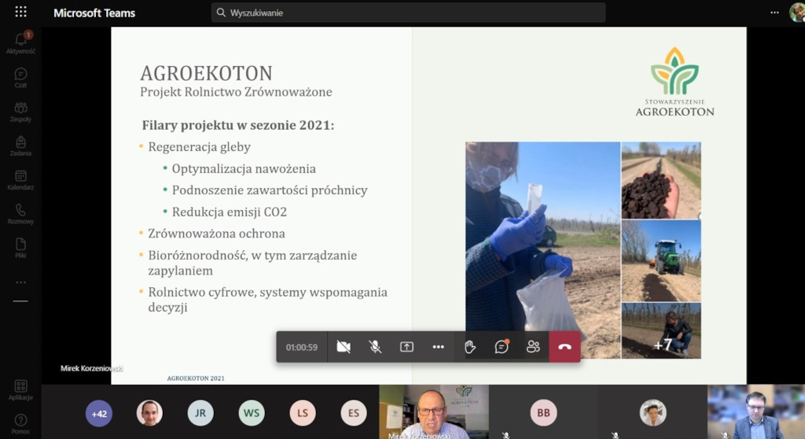Click the Wyszukiwanie search field
This screenshot has height=439, width=805.
(408, 13)
